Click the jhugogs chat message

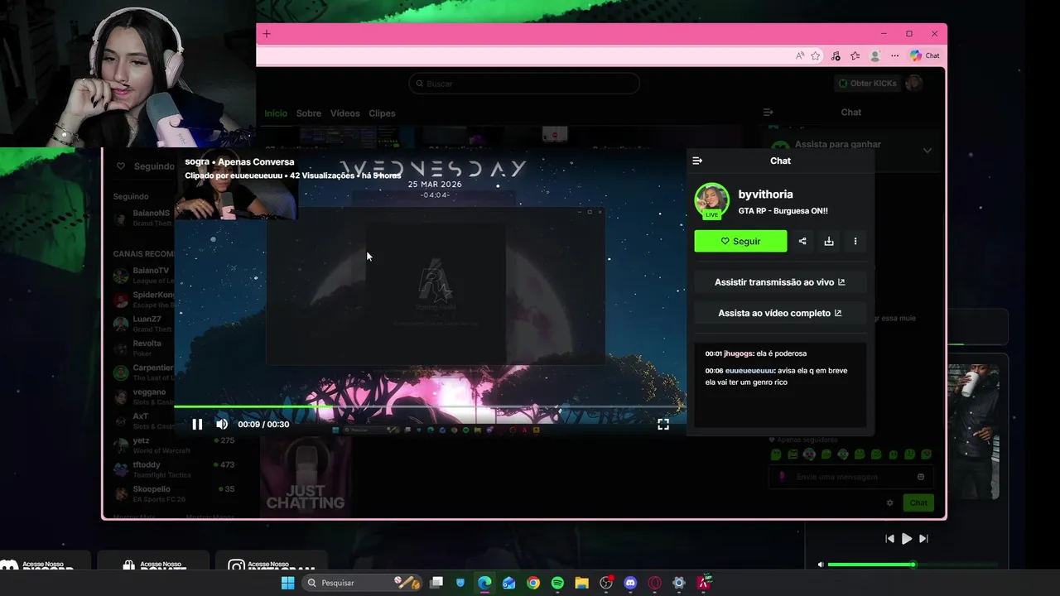(x=756, y=353)
